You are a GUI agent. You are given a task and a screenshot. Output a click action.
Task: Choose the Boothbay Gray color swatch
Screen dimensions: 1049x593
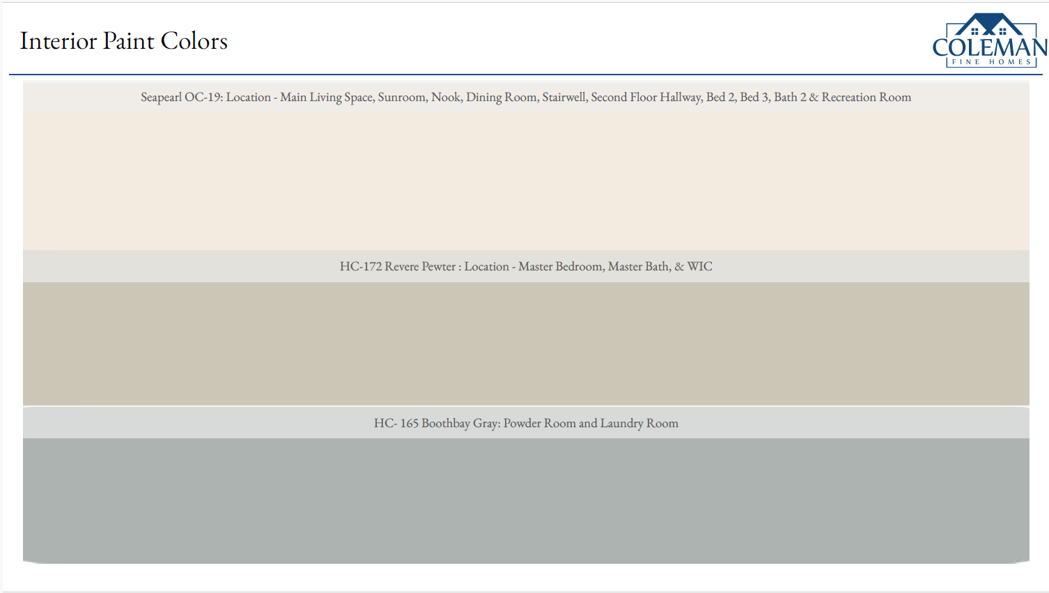(x=526, y=500)
